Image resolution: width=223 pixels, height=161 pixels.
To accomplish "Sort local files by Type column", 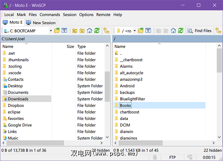I will coord(90,46).
